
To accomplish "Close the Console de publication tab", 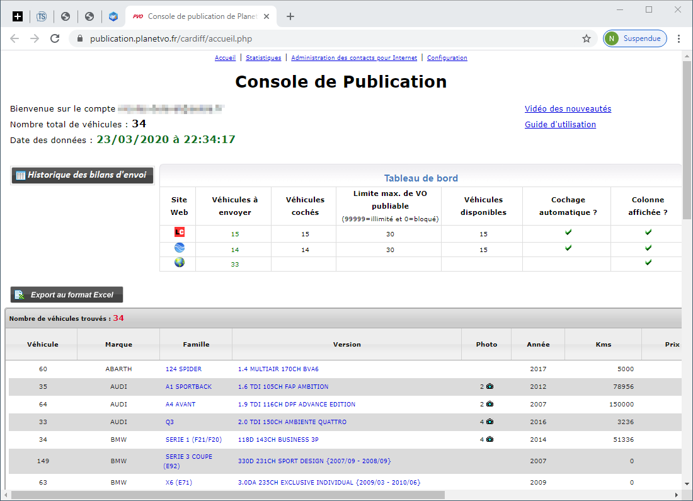I will click(266, 16).
